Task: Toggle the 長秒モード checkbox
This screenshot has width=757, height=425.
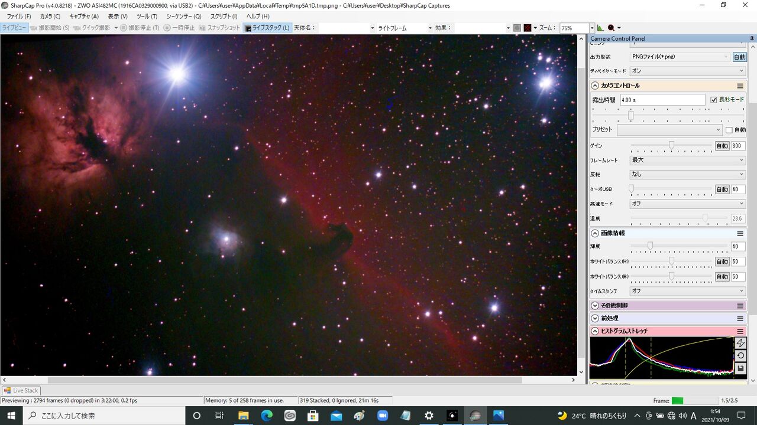Action: pyautogui.click(x=714, y=100)
